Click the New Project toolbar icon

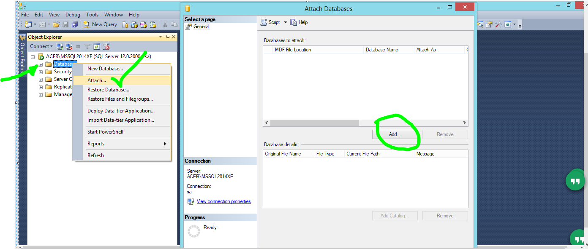[28, 24]
